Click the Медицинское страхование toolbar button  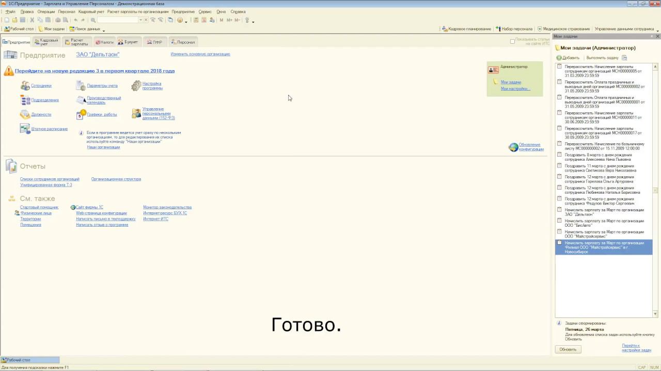pyautogui.click(x=563, y=29)
